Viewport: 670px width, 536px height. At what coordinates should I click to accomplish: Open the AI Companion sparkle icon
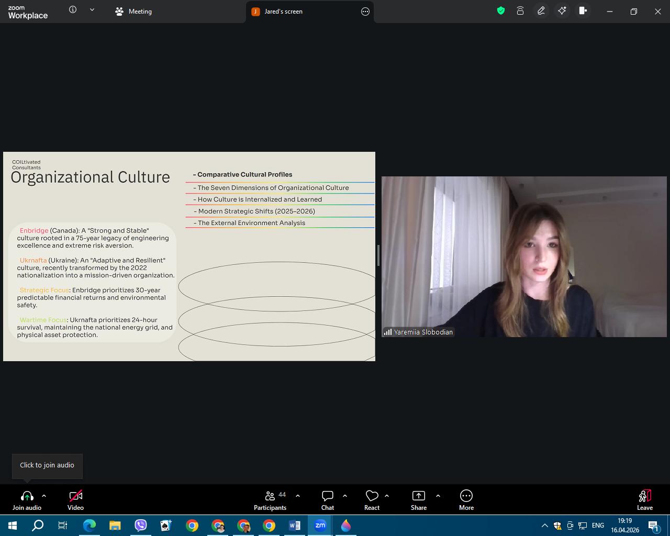pyautogui.click(x=562, y=11)
